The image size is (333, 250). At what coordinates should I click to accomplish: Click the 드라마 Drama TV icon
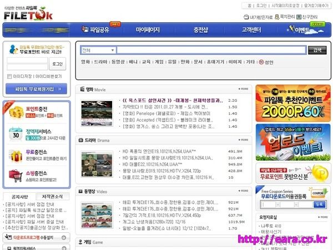pos(80,140)
